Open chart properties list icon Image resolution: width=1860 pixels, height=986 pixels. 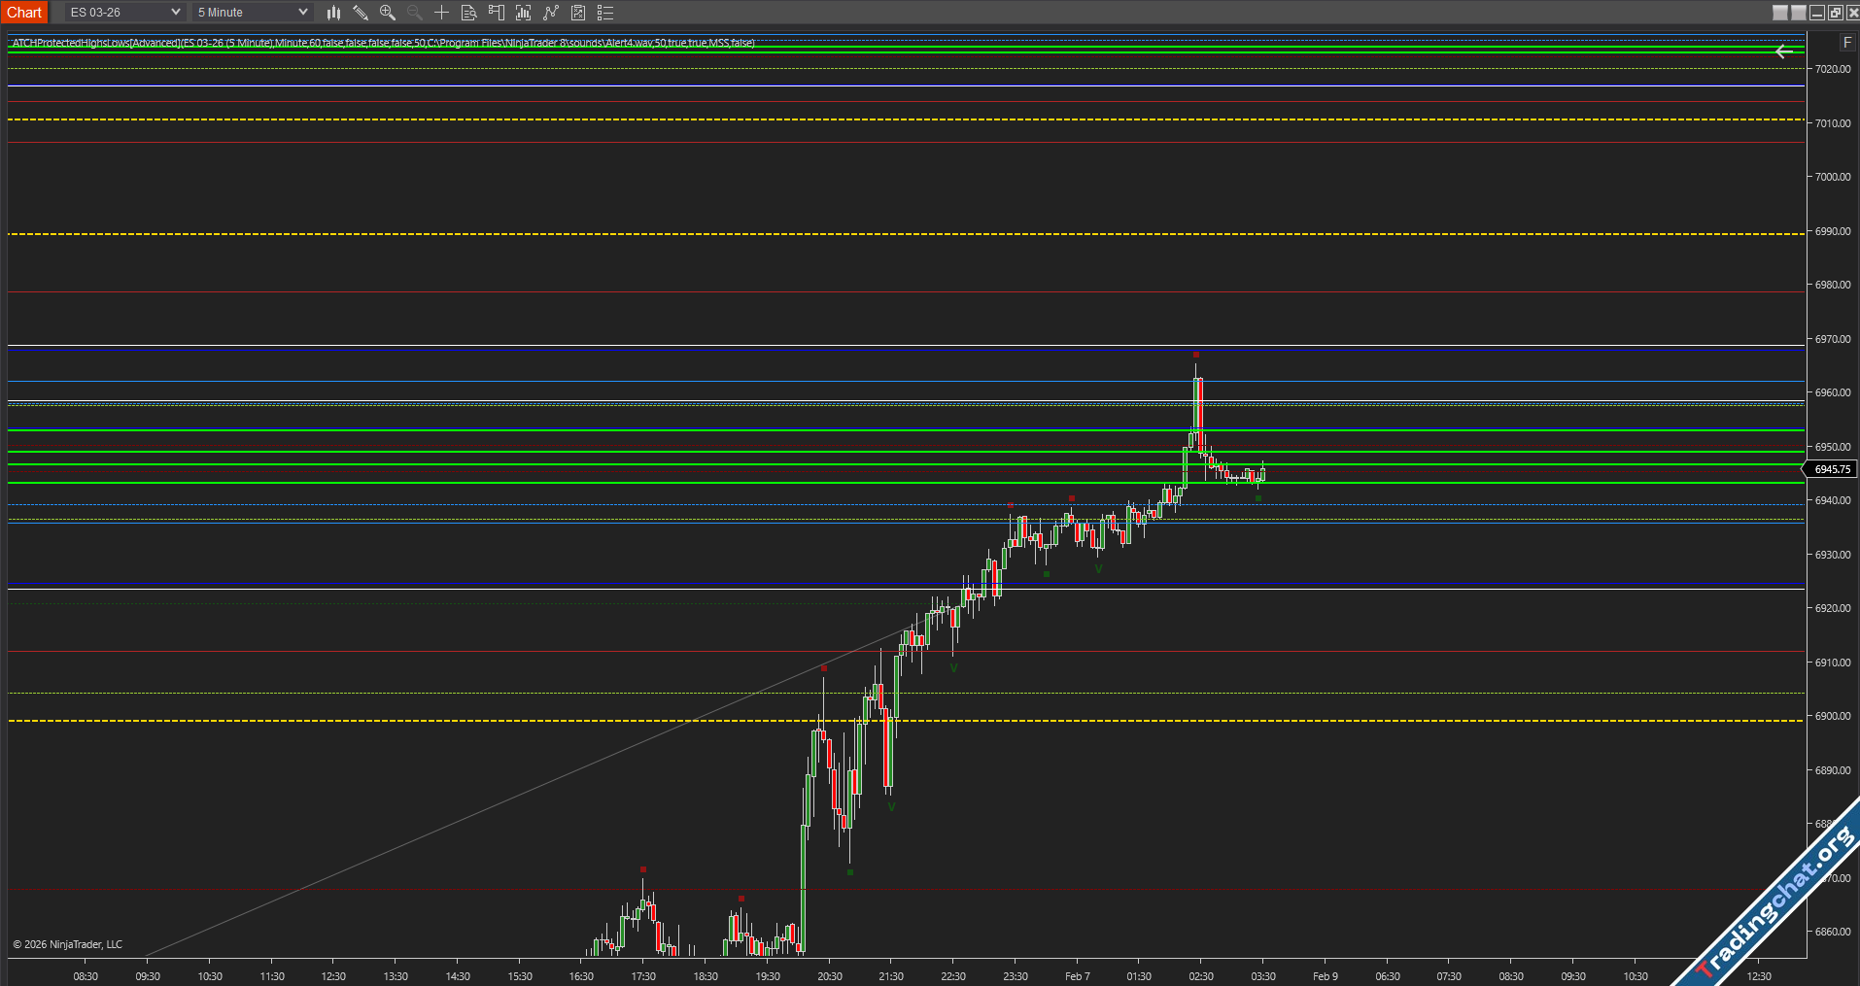[605, 13]
